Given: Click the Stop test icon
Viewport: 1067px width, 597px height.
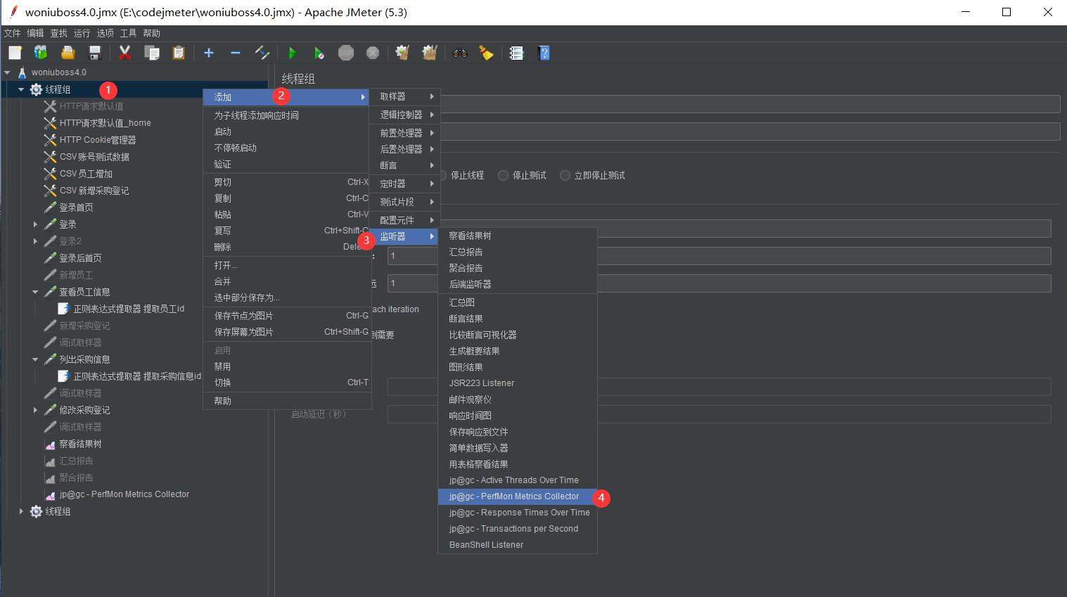Looking at the screenshot, I should coord(345,53).
